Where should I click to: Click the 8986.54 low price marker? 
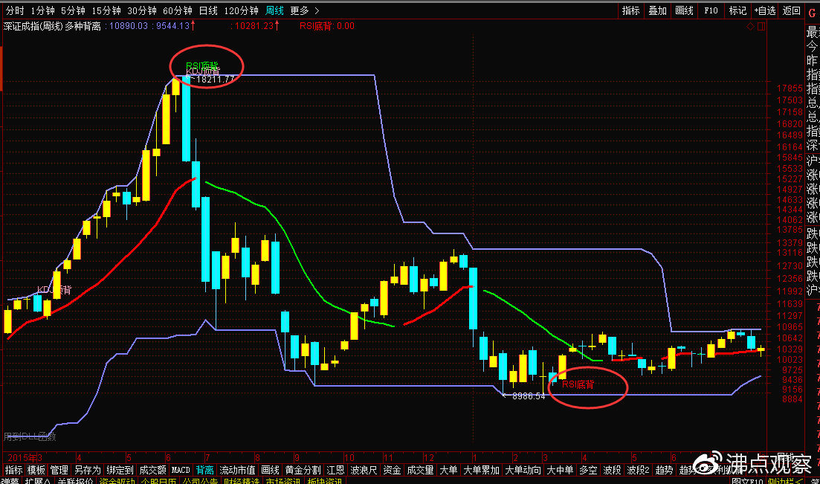tap(529, 396)
